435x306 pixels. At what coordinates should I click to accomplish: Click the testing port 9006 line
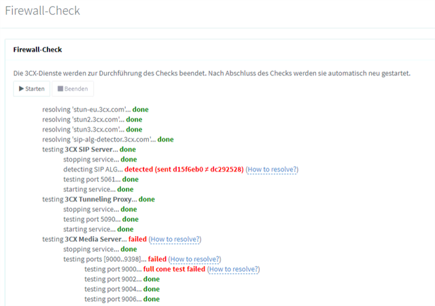[122, 299]
